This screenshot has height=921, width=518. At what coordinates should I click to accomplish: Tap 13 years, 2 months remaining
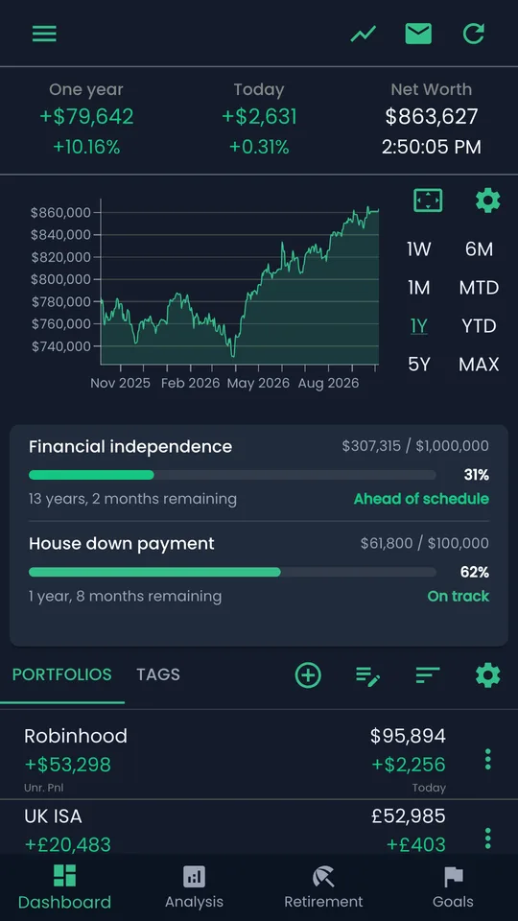coord(132,499)
